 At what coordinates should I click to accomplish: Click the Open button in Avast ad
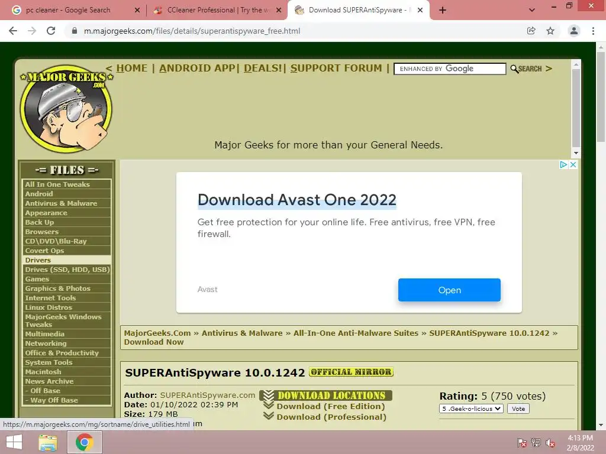tap(449, 290)
